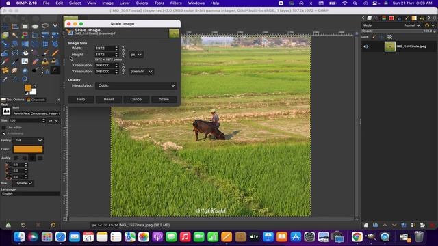438x246 pixels.
Task: Toggle Lock alpha channel checkerboard icon
Action: coord(389,37)
